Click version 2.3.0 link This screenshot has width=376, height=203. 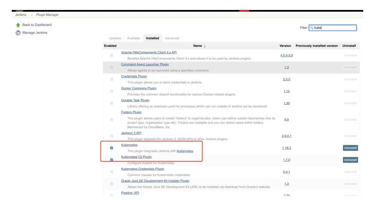(x=286, y=79)
